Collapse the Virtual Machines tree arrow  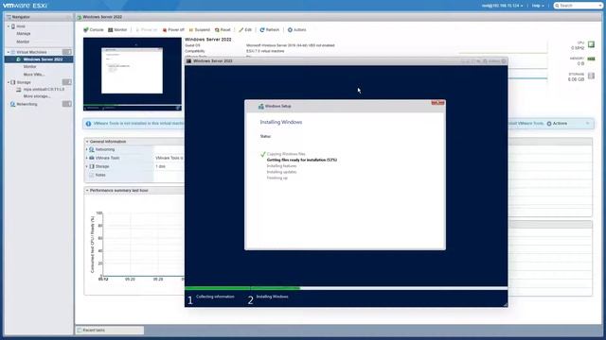point(9,52)
